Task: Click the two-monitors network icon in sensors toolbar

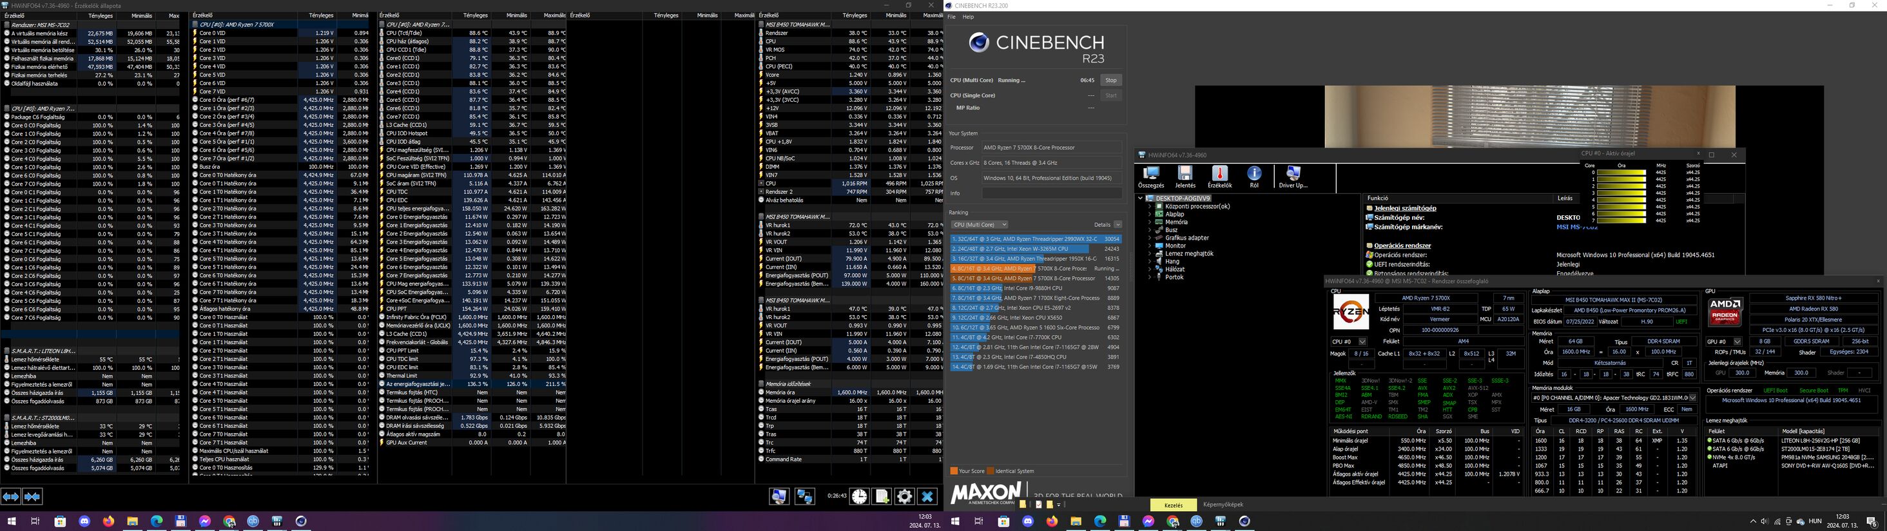Action: pos(805,497)
